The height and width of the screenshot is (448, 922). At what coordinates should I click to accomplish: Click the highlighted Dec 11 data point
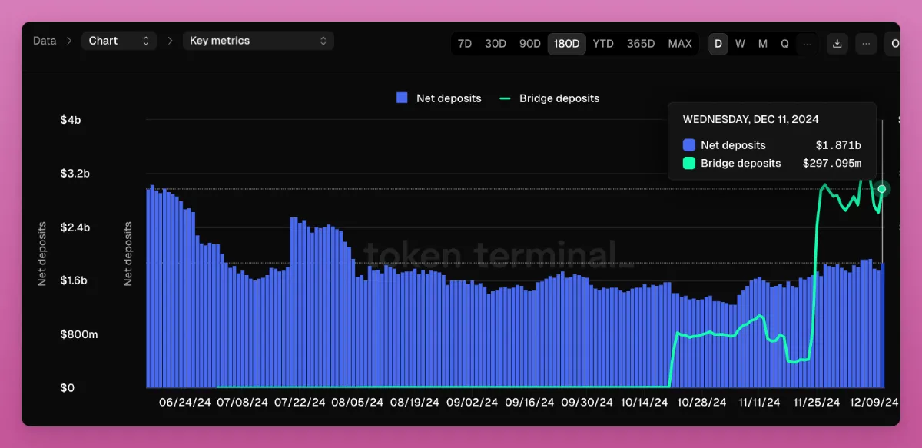[882, 189]
